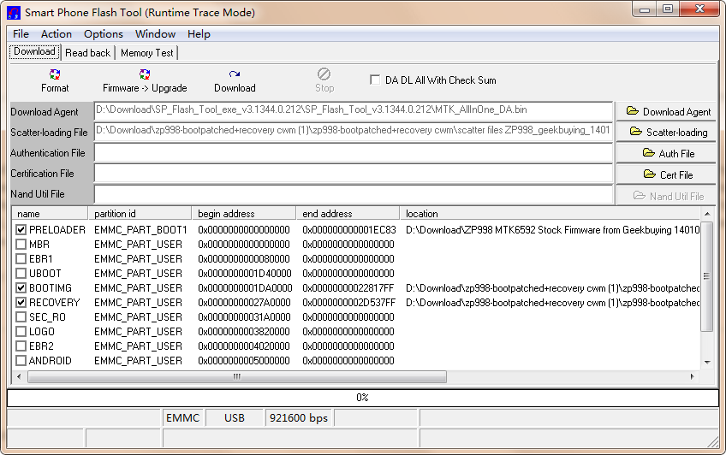Click the partition list scroll-up arrow
726x455 pixels.
707,214
